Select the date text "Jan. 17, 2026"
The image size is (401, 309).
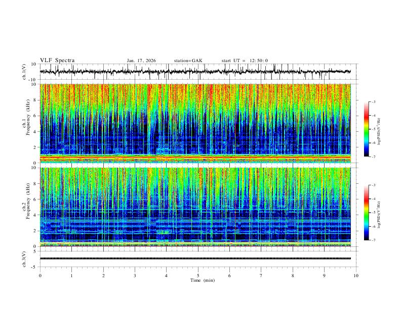pos(141,61)
